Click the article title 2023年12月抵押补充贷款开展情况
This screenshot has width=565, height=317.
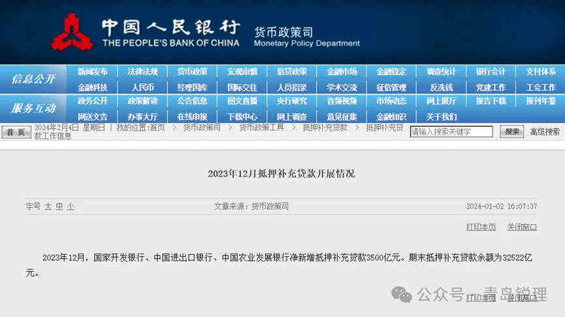pyautogui.click(x=282, y=174)
